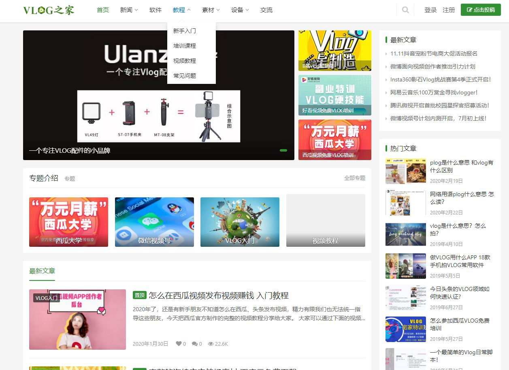509x370 pixels.
Task: Click the 专题 label beside 专题介绍
Action: (70, 179)
